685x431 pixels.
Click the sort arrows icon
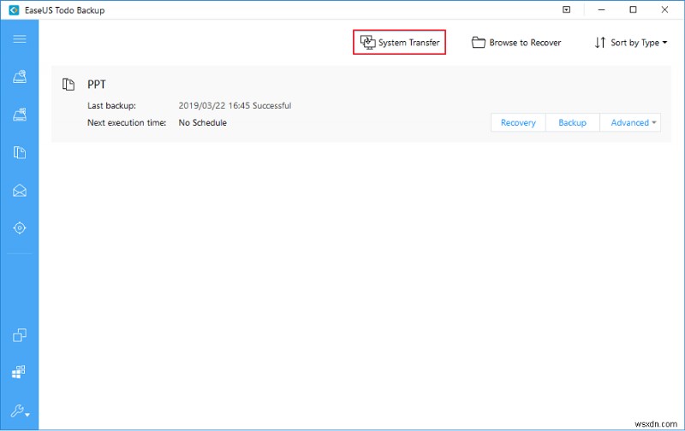[600, 42]
